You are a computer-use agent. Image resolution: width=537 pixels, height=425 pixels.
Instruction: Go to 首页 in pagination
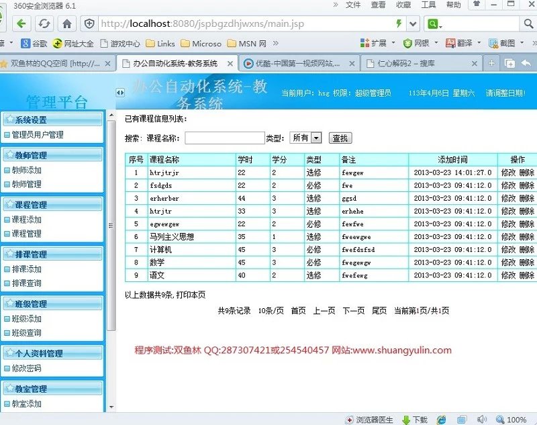tap(298, 311)
